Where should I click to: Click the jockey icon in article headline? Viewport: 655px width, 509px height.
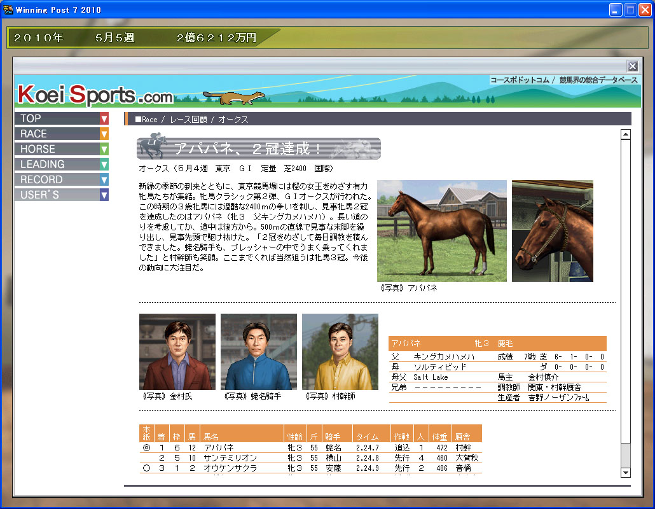click(153, 146)
